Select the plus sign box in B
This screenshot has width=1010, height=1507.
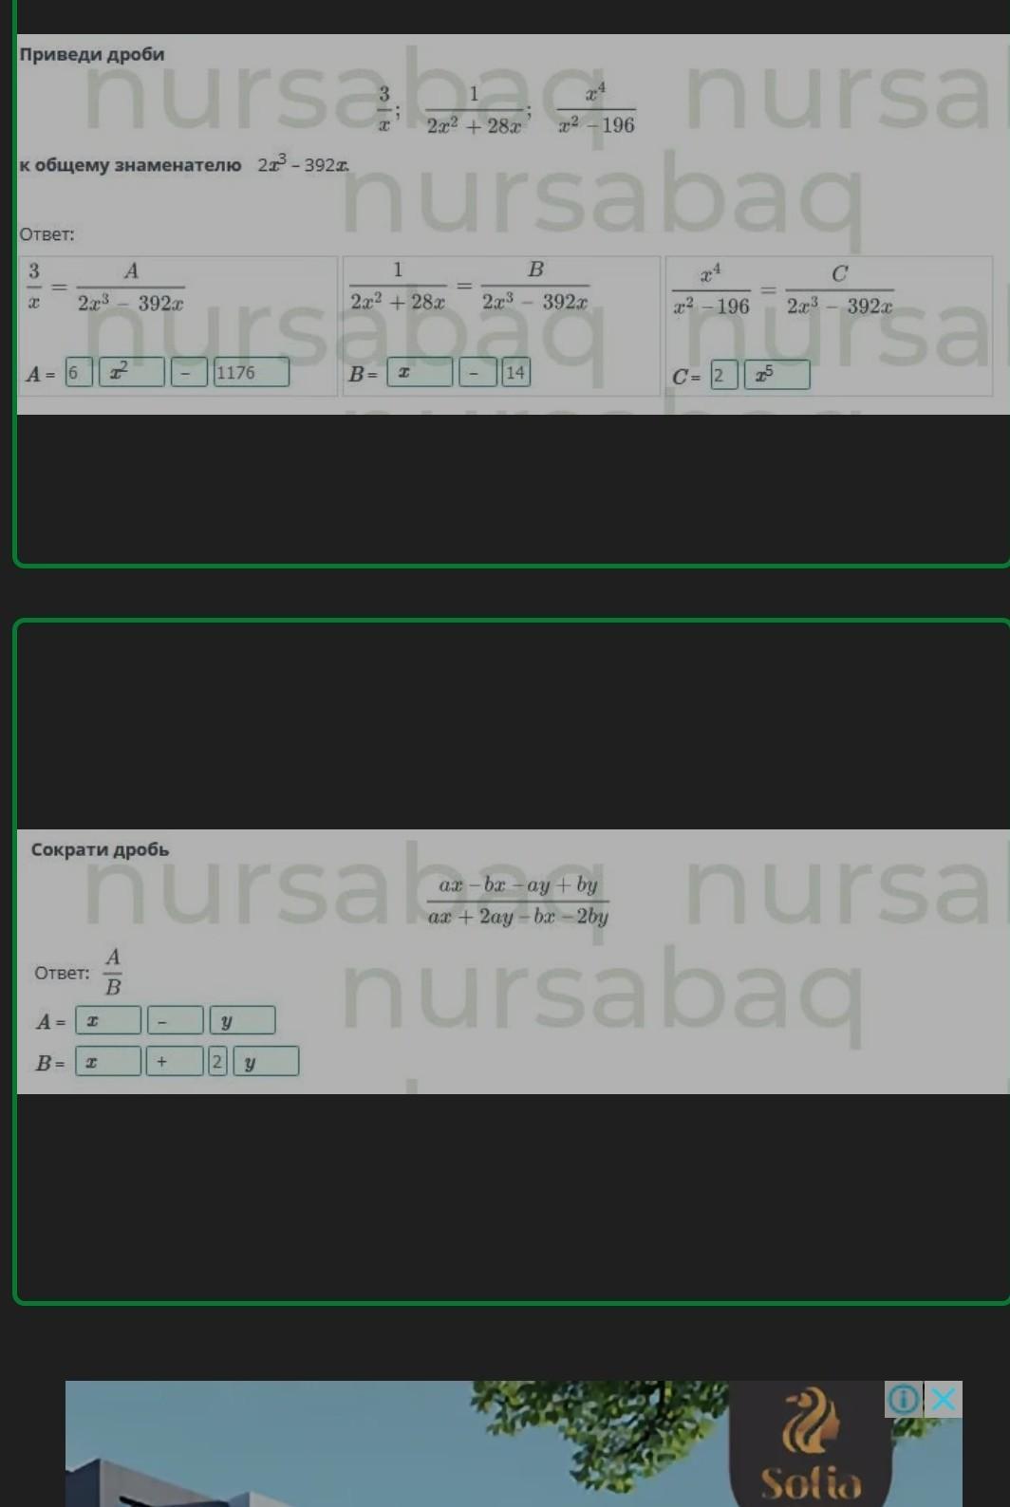[176, 1061]
